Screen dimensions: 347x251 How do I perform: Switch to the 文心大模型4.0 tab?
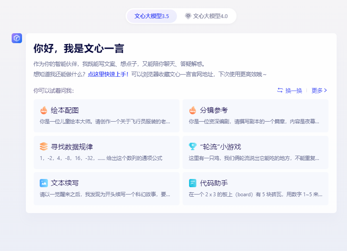coord(206,16)
